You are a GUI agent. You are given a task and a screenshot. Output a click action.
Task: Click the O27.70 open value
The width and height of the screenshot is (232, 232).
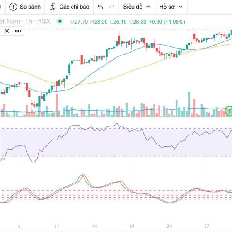[x=79, y=22]
